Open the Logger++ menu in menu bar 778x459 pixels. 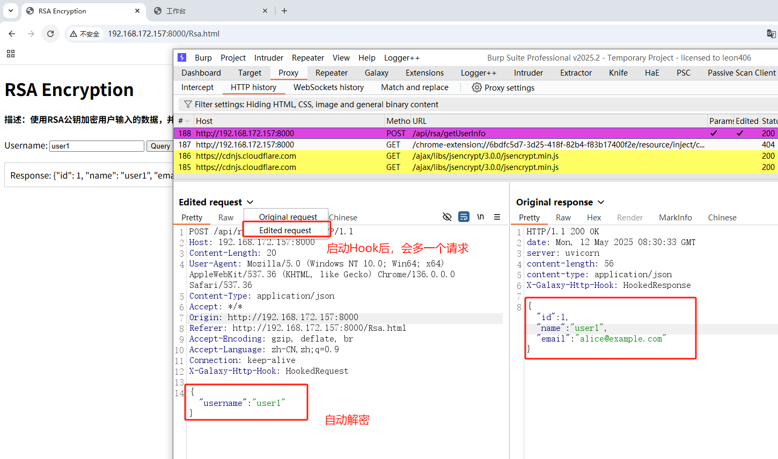click(x=402, y=57)
